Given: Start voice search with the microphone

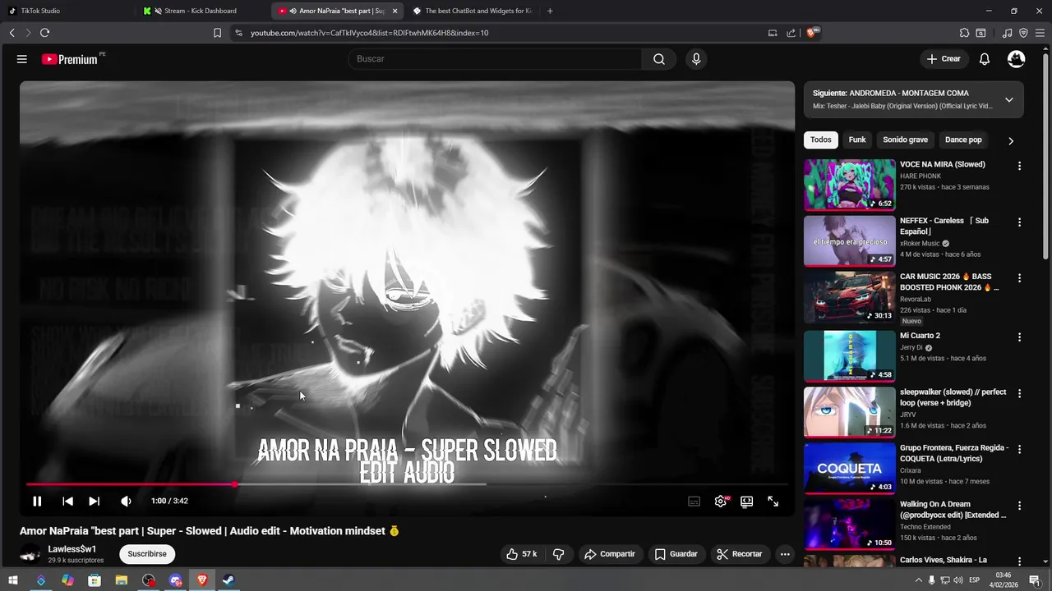Looking at the screenshot, I should [696, 59].
